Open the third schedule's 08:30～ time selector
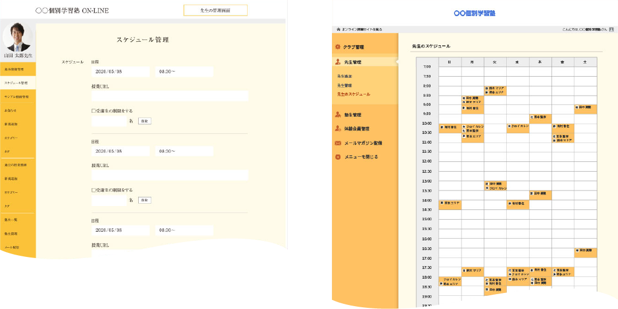Image resolution: width=618 pixels, height=309 pixels. click(x=184, y=230)
